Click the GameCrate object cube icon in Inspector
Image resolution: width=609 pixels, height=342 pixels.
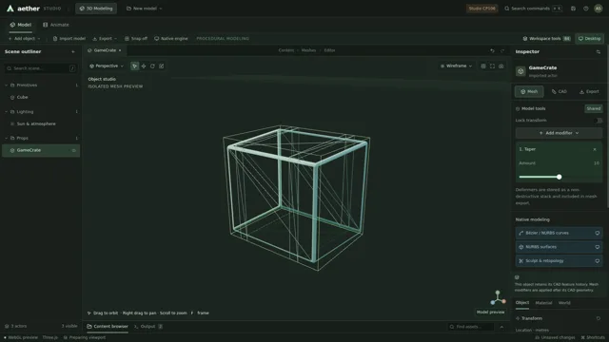point(521,71)
